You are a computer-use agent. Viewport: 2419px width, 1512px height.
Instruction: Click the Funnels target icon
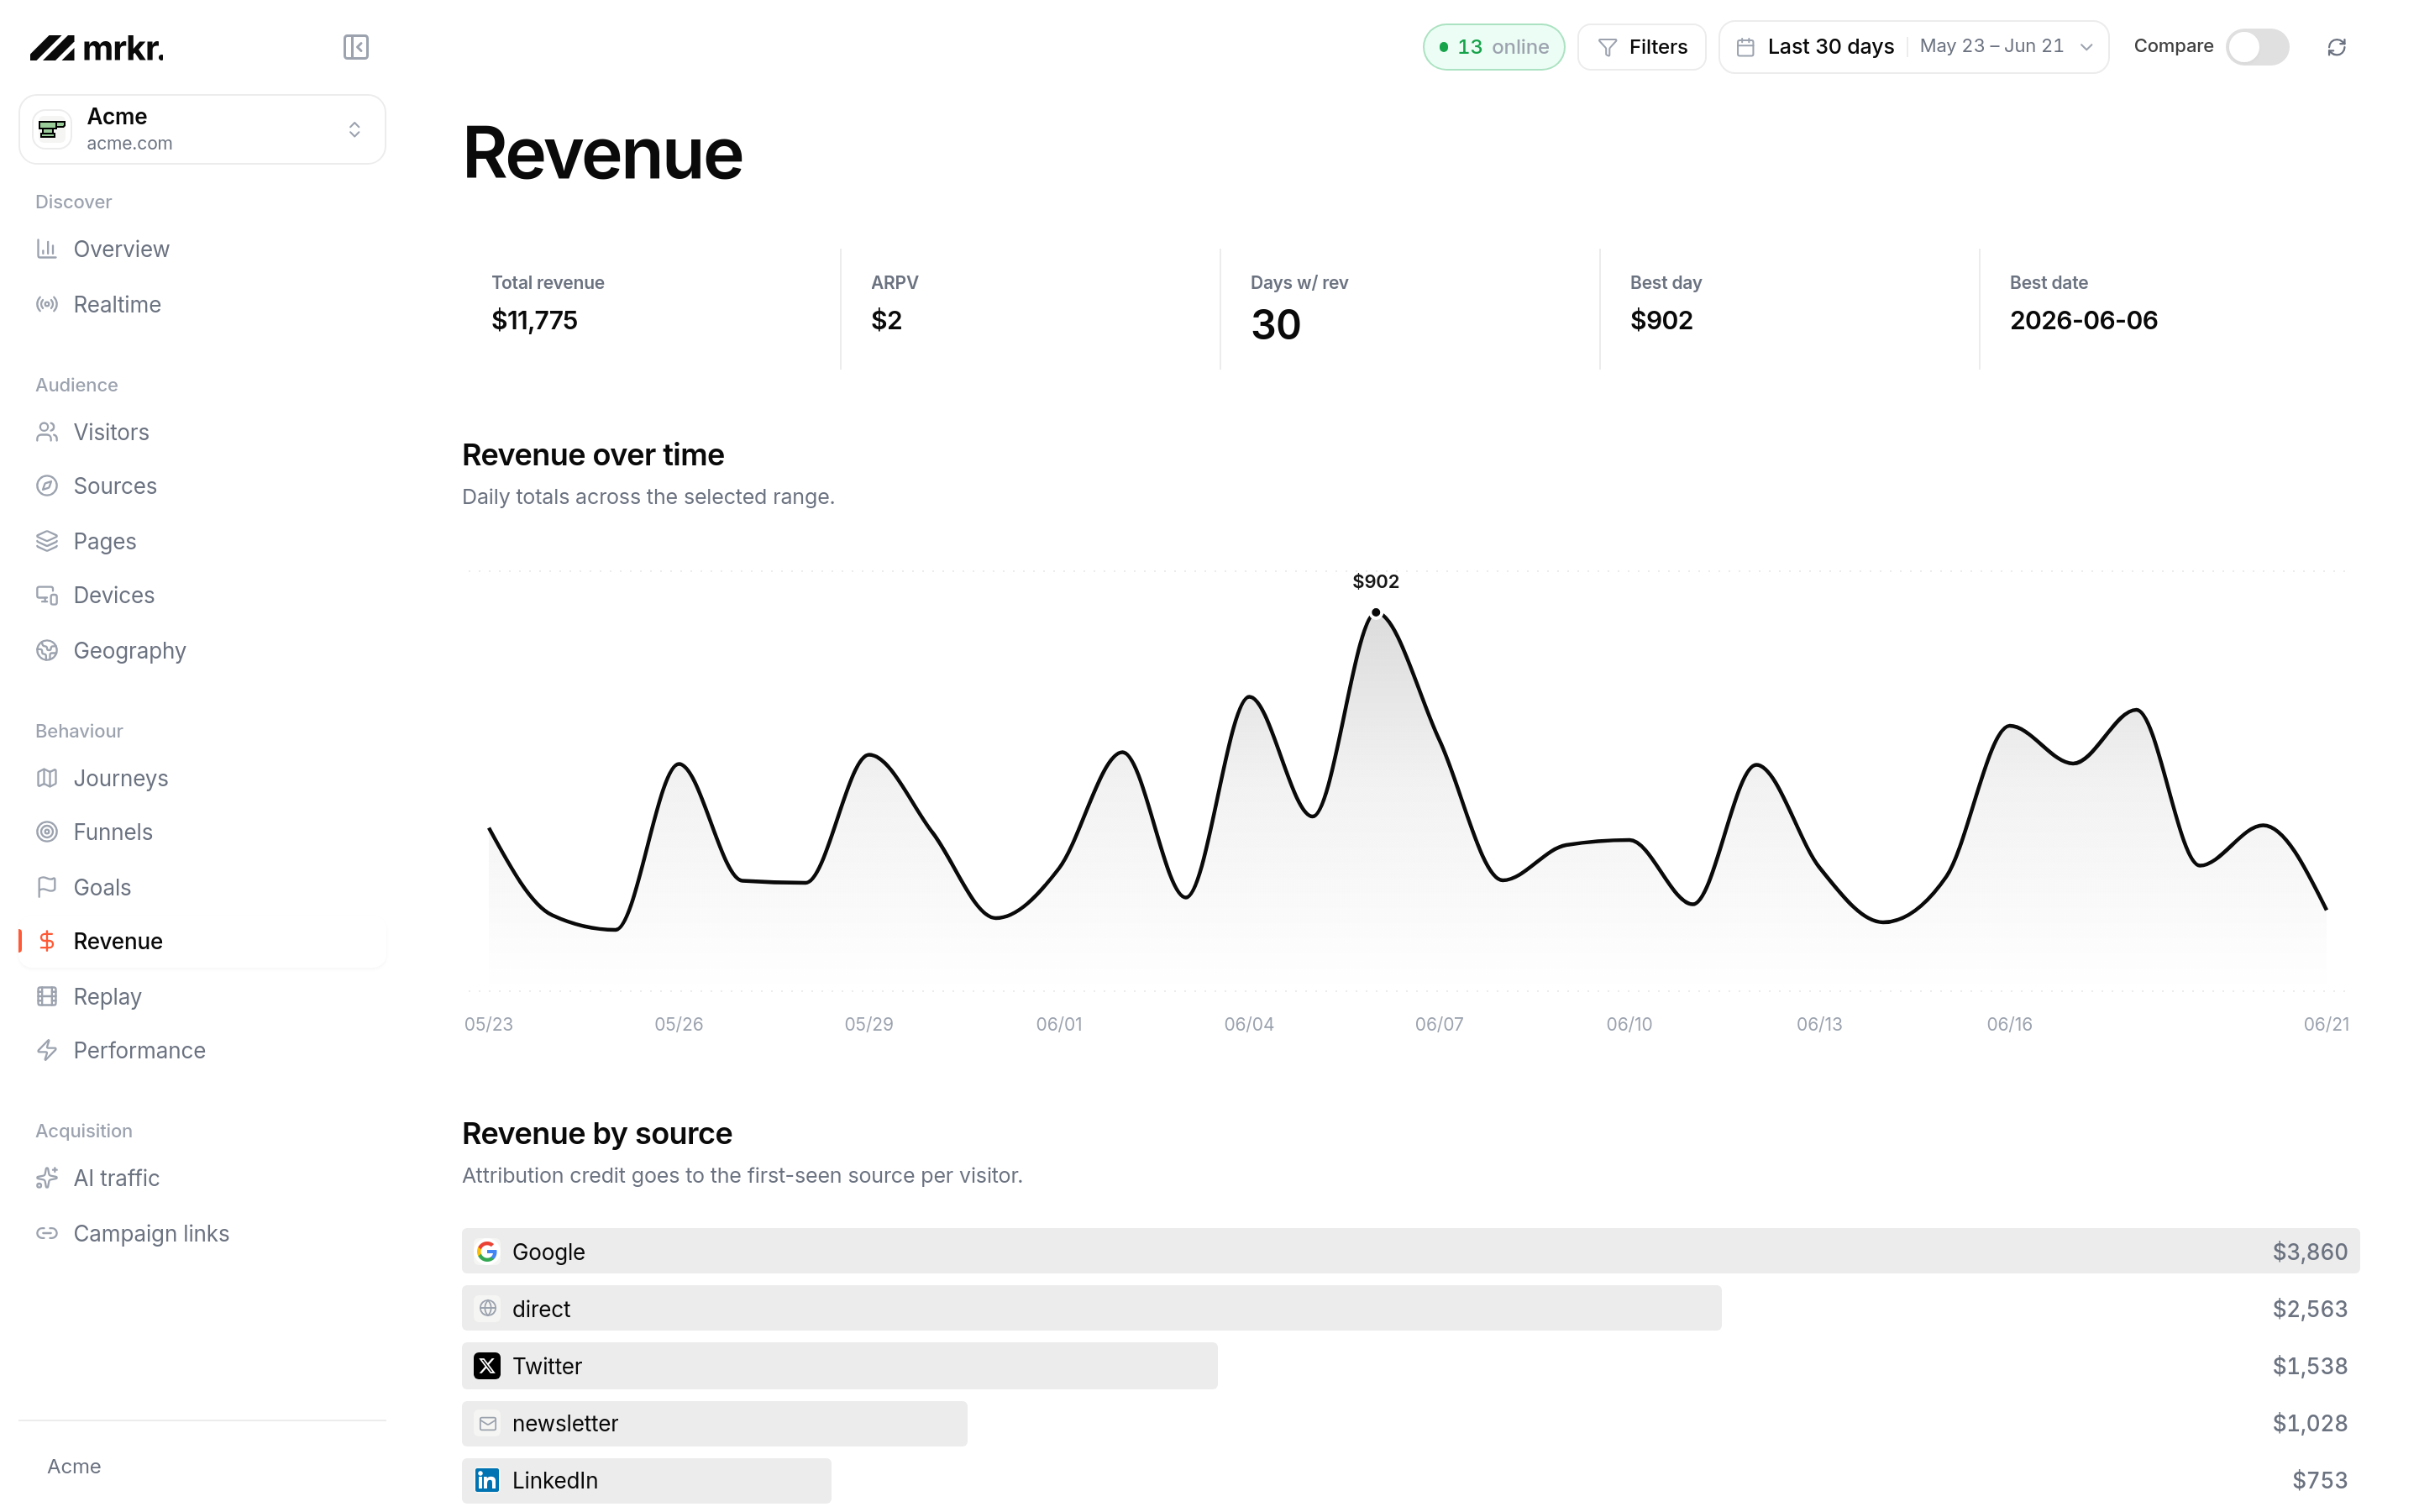pos(47,832)
